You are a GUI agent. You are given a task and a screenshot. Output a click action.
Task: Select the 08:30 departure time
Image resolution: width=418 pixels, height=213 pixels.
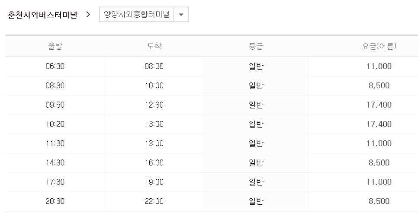55,86
